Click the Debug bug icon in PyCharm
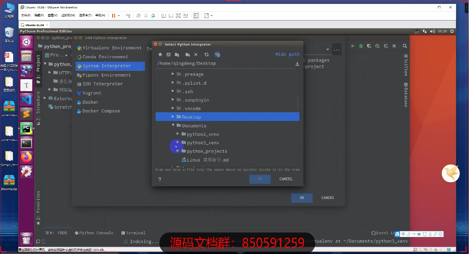The height and width of the screenshot is (254, 469). [361, 46]
